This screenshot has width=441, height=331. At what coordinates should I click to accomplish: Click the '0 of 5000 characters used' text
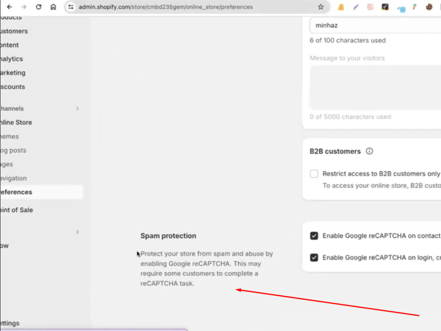pos(351,117)
